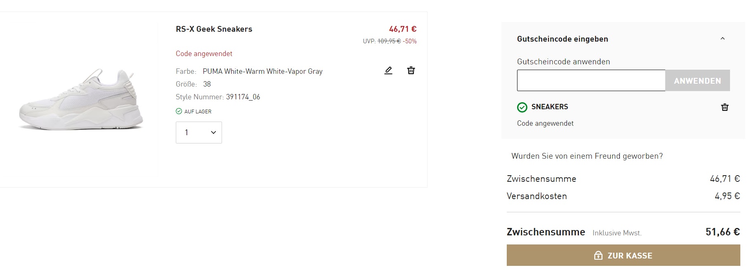
Task: Remove the SNEAKERS coupon code
Action: pyautogui.click(x=725, y=107)
